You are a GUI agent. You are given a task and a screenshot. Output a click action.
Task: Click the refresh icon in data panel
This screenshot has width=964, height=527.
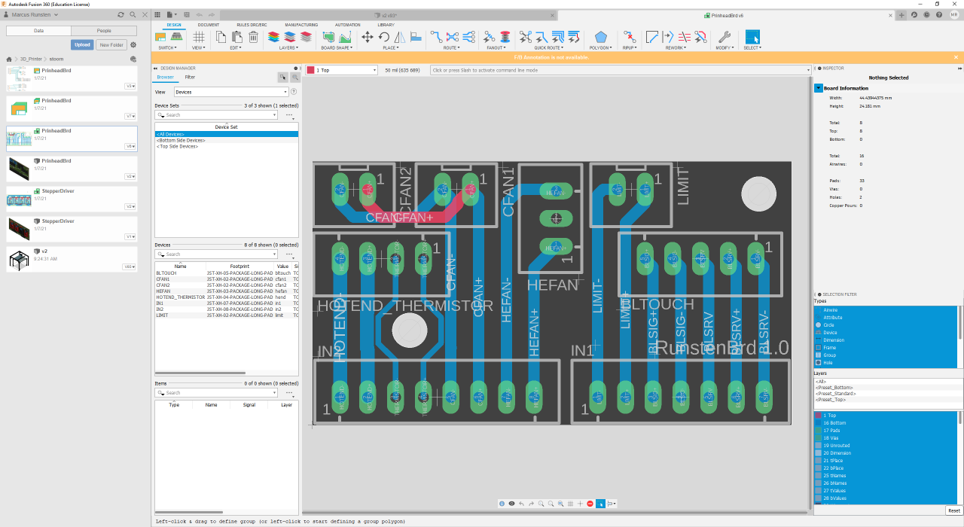point(121,14)
